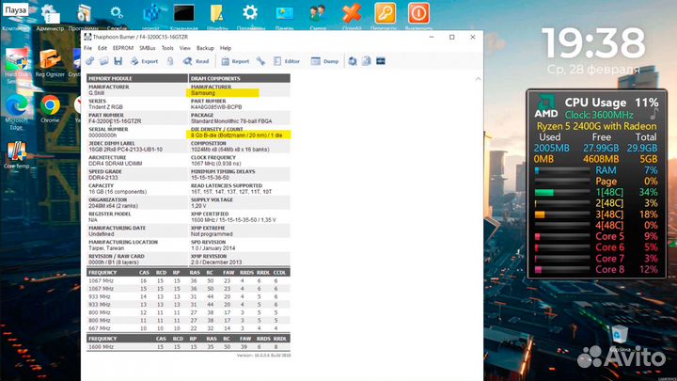Open the EEPROM menu
The height and width of the screenshot is (381, 677).
pos(123,48)
